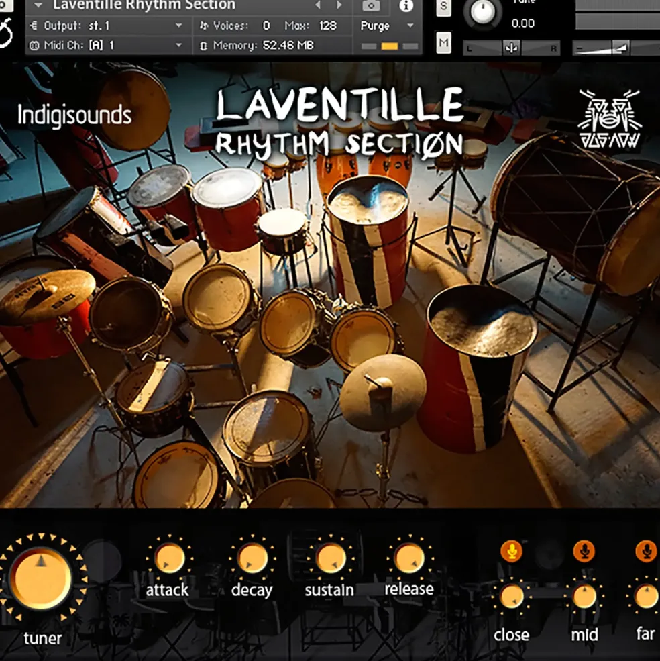Adjust the release knob
Image resolution: width=660 pixels, height=661 pixels.
click(409, 558)
